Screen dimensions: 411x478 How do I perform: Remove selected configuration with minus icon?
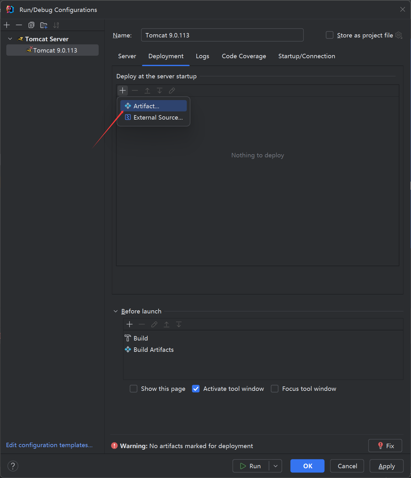coord(19,25)
